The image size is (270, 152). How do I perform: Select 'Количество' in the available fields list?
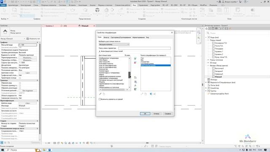point(104,69)
